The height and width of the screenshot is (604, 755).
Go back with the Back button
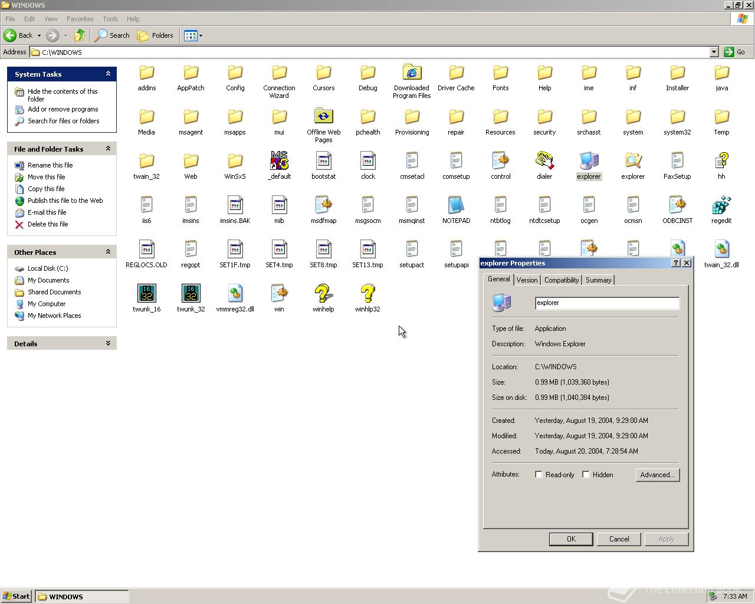(x=18, y=35)
